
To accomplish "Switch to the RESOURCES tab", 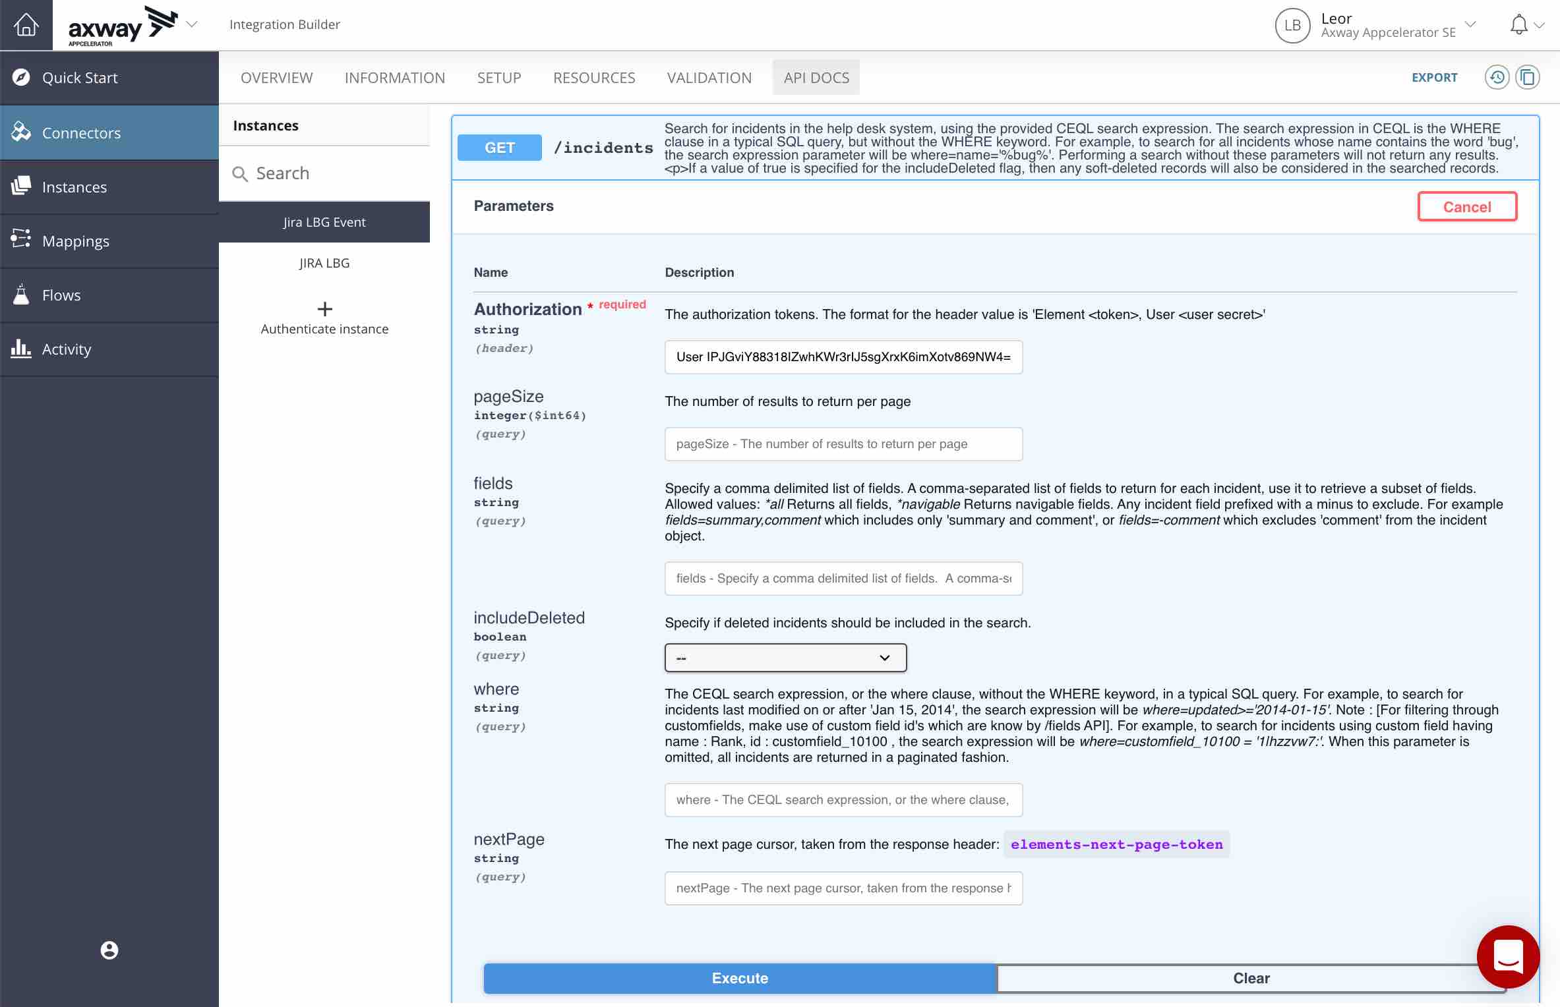I will click(594, 78).
